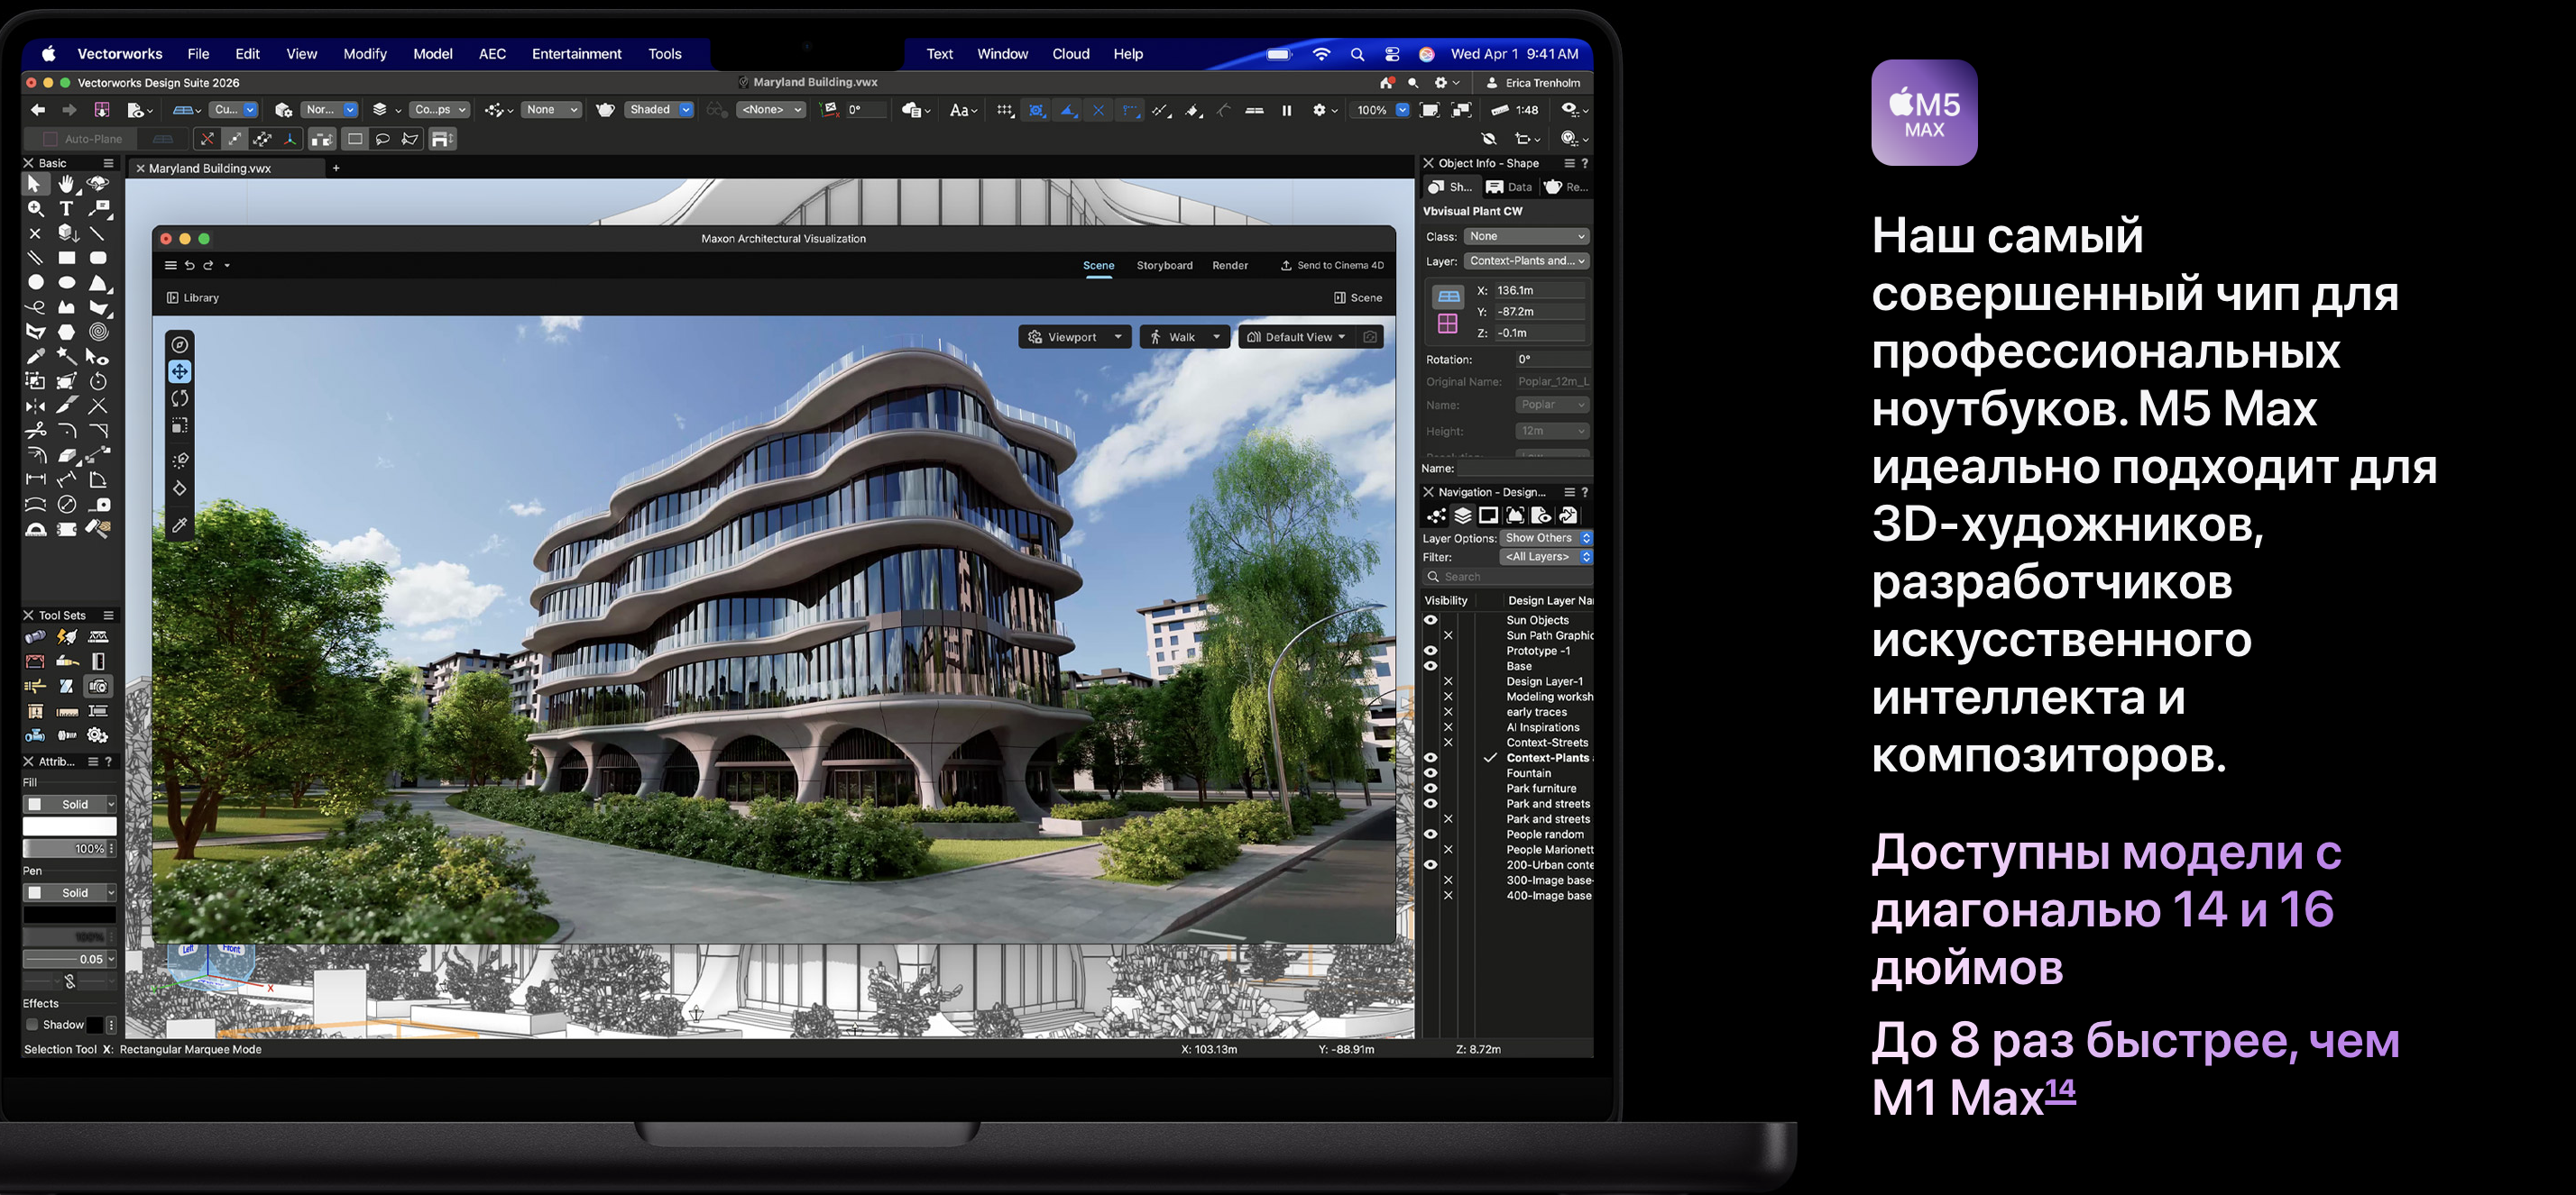This screenshot has height=1195, width=2576.
Task: Select the Pan tool in the Basic palette
Action: point(66,185)
